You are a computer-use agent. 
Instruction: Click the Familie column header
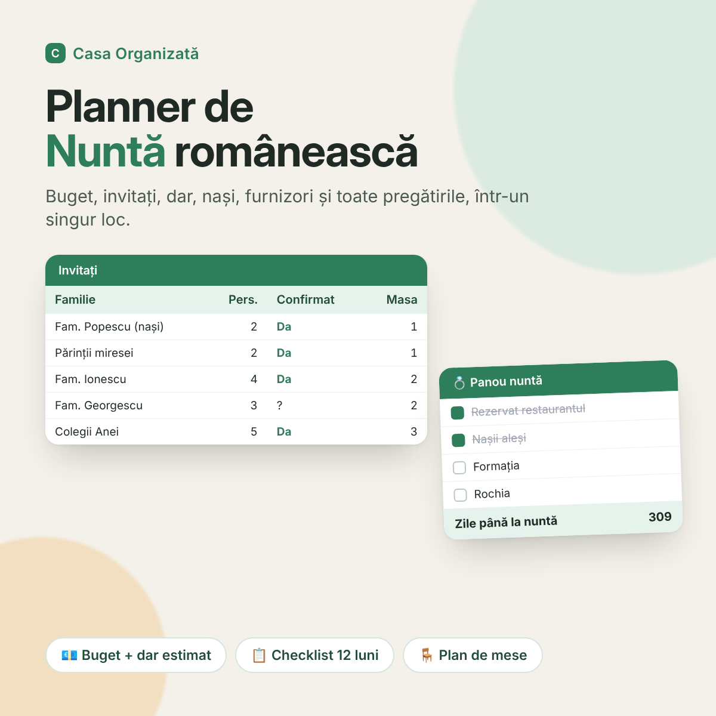tap(75, 300)
